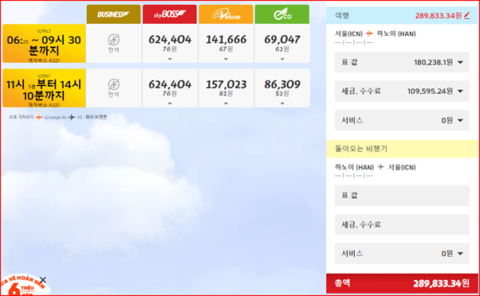The height and width of the screenshot is (296, 480).
Task: Click the gray plane icon between 하노이 and 서울(ICN)
Action: pyautogui.click(x=381, y=167)
